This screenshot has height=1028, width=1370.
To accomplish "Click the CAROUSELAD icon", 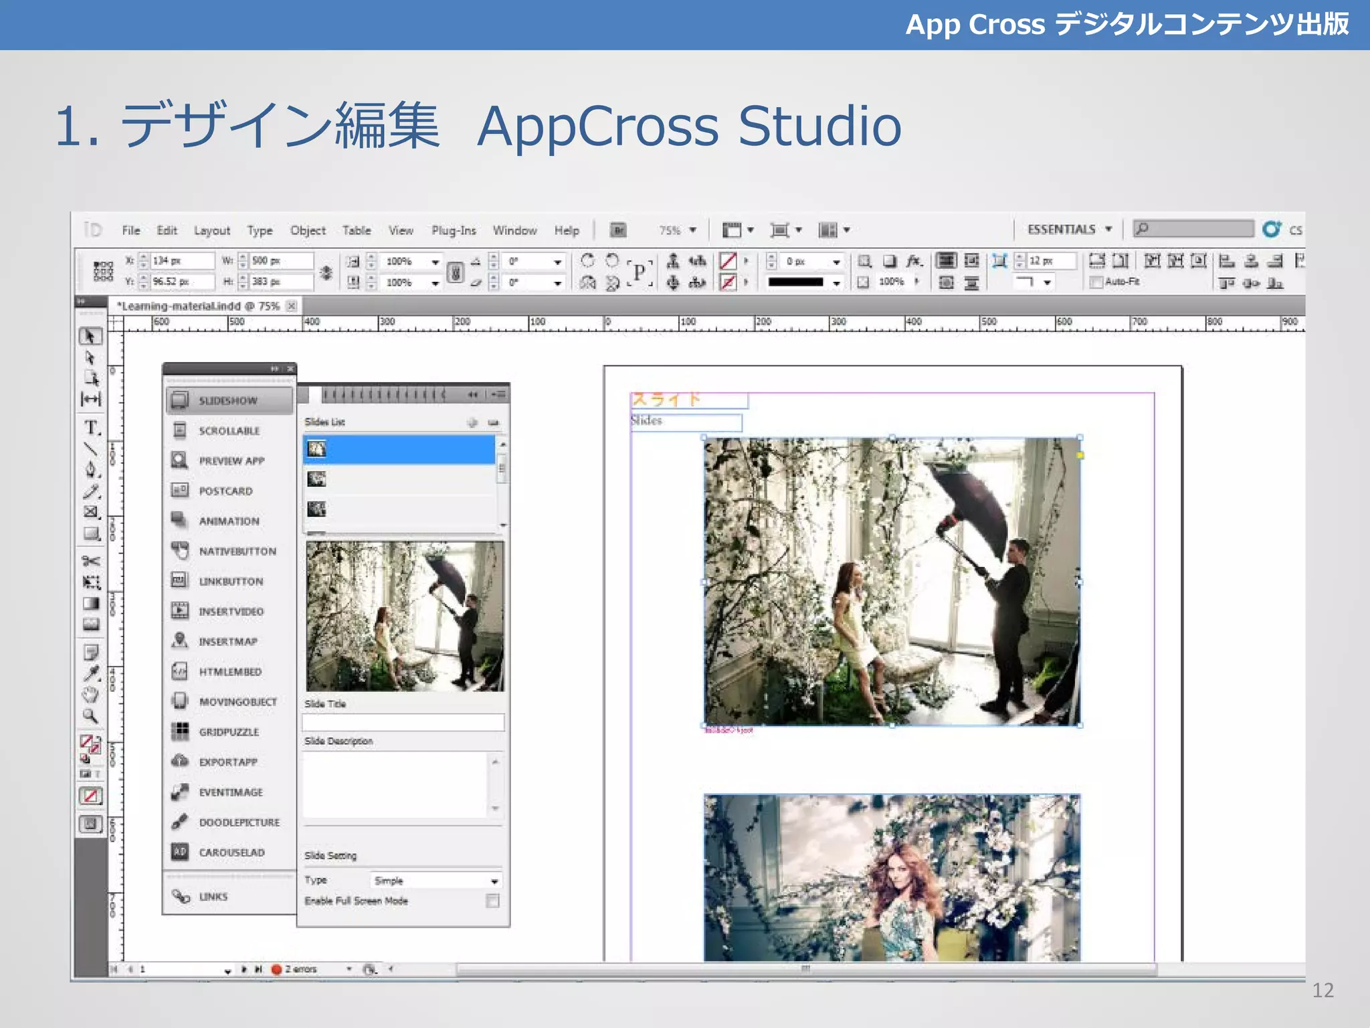I will coord(179,852).
